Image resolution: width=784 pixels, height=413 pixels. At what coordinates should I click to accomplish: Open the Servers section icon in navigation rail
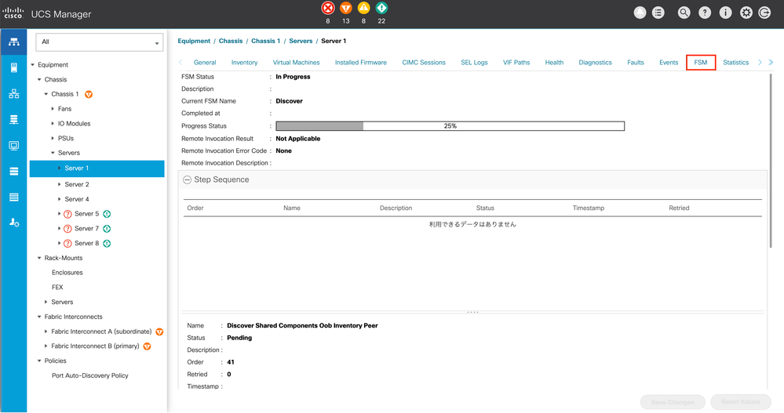pos(13,67)
